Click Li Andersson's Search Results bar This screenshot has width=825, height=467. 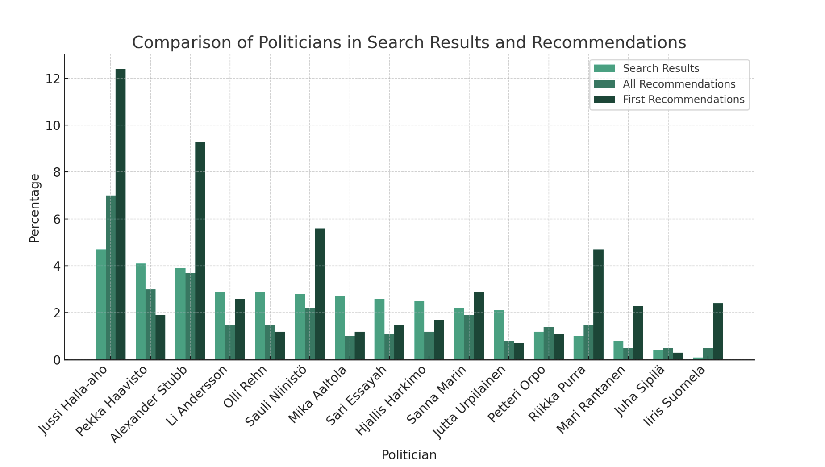220,326
